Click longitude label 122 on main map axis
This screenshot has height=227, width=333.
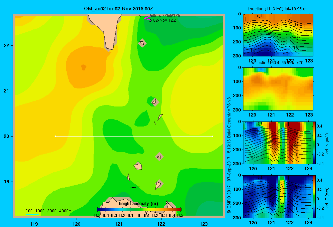(161, 224)
